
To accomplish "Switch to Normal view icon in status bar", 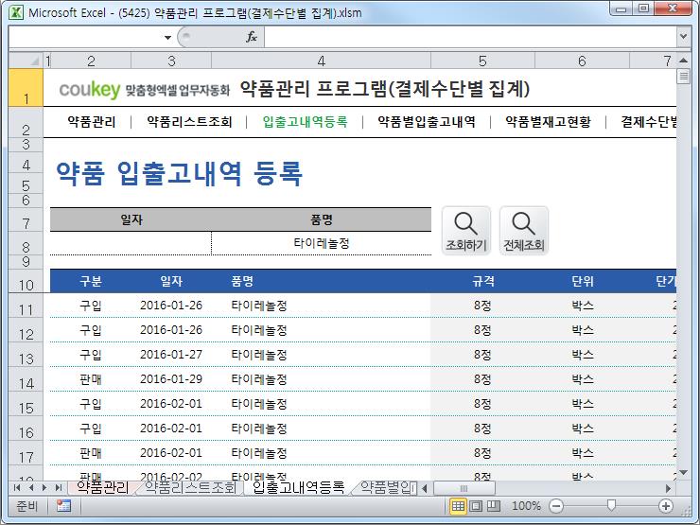I will [x=458, y=506].
